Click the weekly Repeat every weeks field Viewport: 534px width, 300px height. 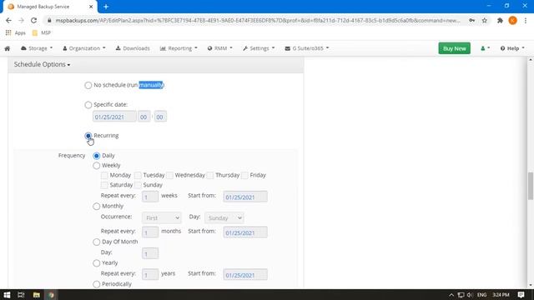(150, 197)
